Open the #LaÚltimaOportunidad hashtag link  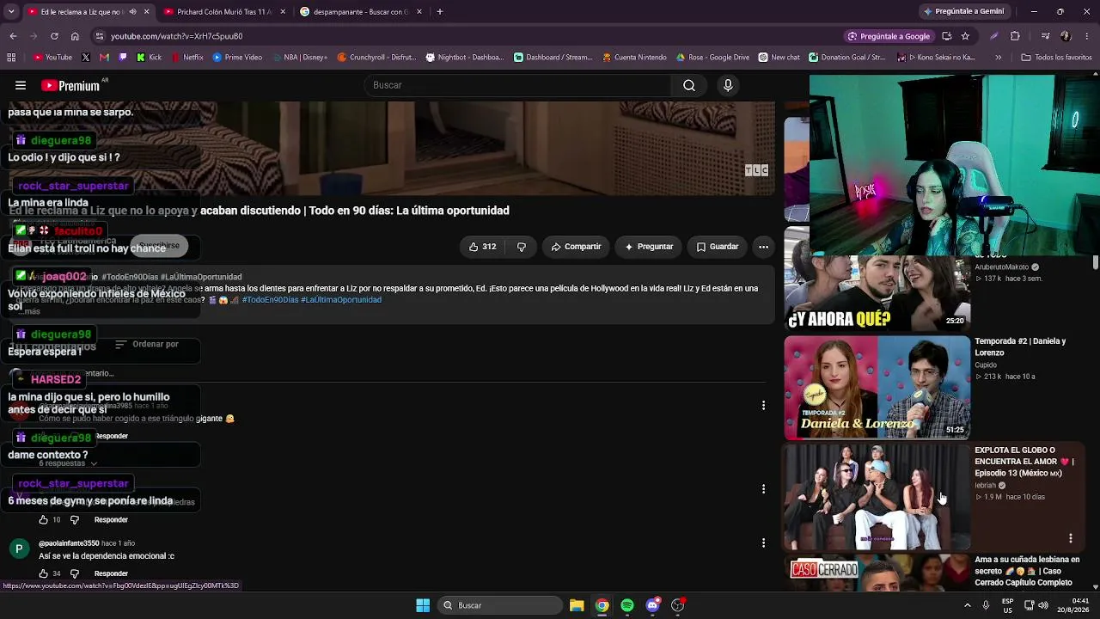341,300
